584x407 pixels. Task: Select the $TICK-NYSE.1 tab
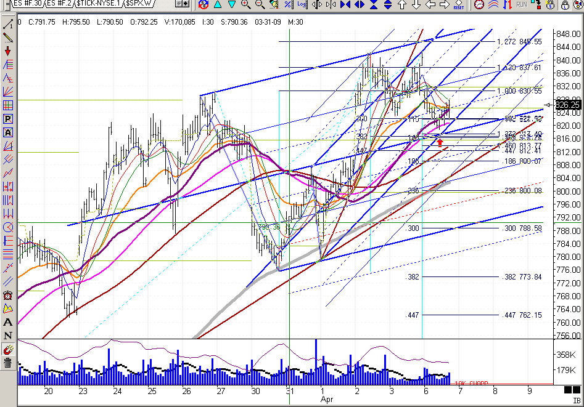tap(99, 4)
